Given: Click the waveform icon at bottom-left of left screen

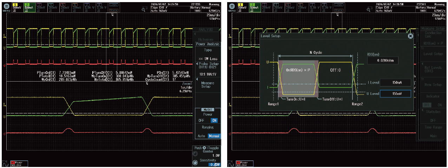Looking at the screenshot, I should point(6,163).
